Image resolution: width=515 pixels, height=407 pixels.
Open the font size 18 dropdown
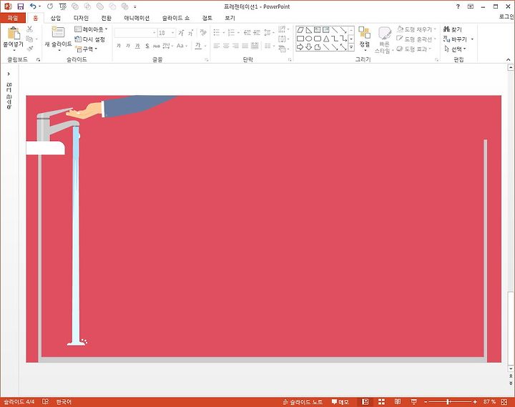tap(173, 33)
